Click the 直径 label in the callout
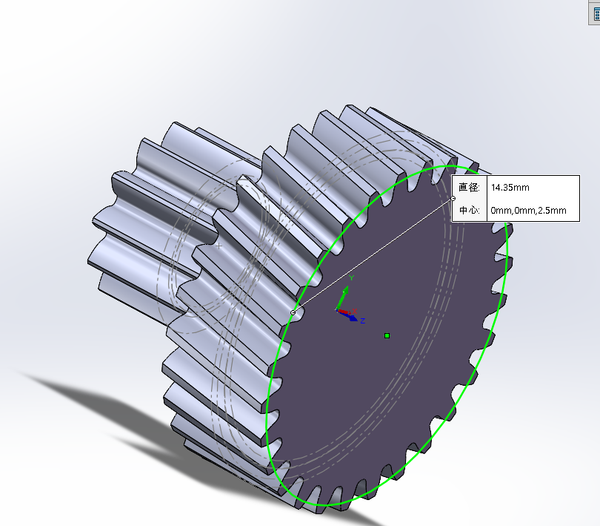Image resolution: width=600 pixels, height=526 pixels. (469, 187)
